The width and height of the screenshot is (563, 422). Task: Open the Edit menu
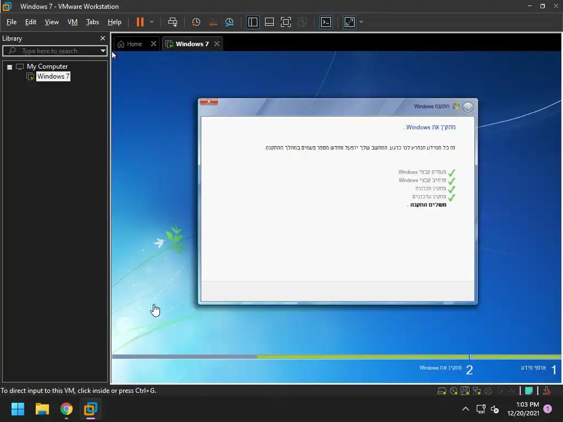(31, 22)
